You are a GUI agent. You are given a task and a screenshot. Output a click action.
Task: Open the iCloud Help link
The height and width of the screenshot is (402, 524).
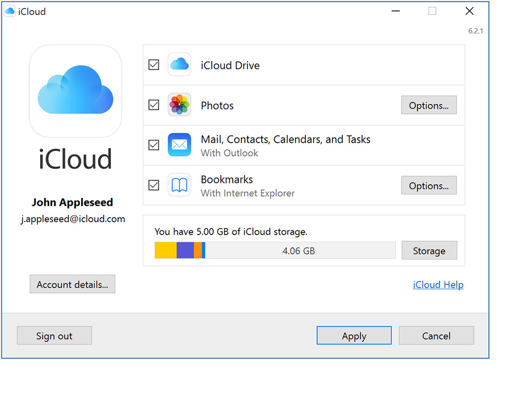coord(438,284)
